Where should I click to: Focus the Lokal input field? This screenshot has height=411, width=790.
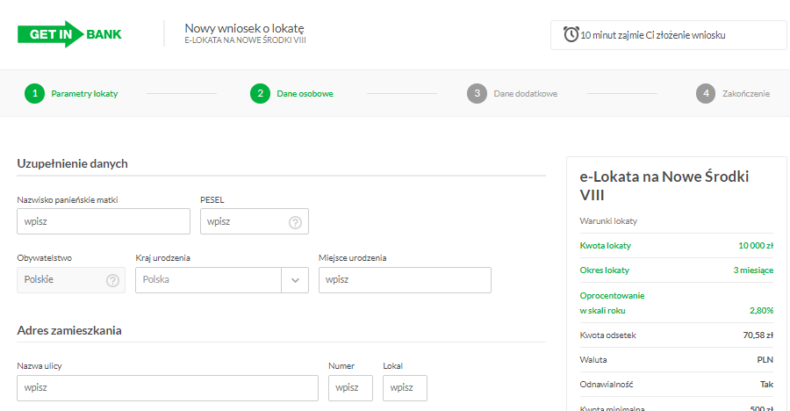pos(405,388)
